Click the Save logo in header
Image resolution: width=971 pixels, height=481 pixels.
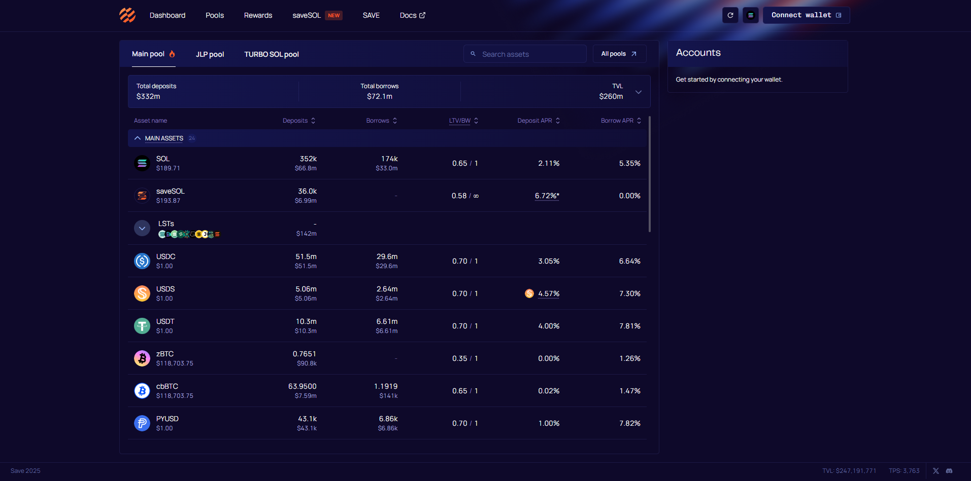pyautogui.click(x=127, y=15)
